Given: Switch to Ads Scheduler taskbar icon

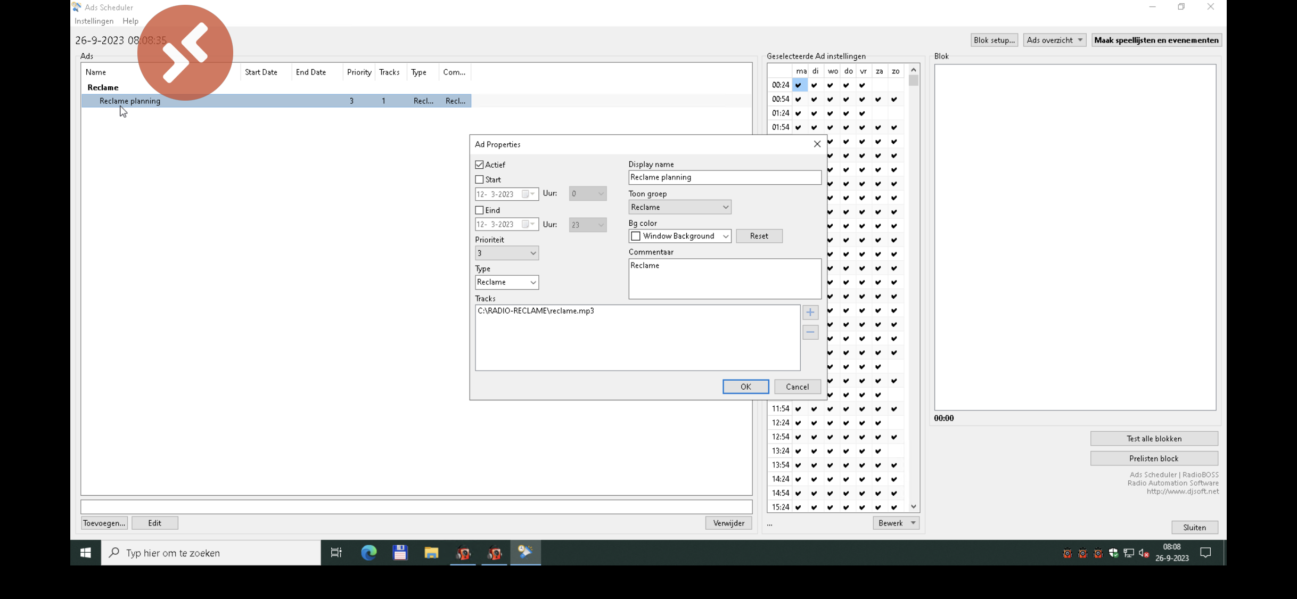Looking at the screenshot, I should (526, 553).
